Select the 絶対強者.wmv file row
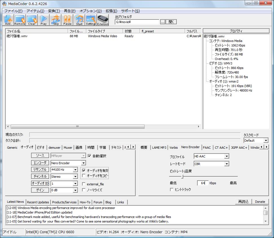Screen dimensions: 274x238 (x=103, y=36)
